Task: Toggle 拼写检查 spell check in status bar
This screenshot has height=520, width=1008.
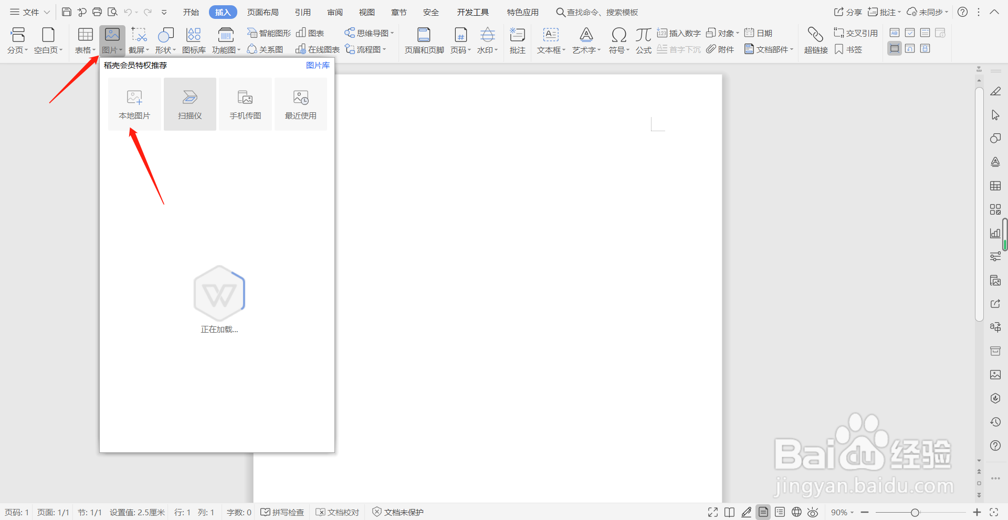Action: (282, 512)
